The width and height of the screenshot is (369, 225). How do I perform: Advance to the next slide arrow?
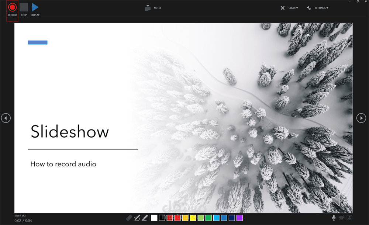(x=361, y=118)
